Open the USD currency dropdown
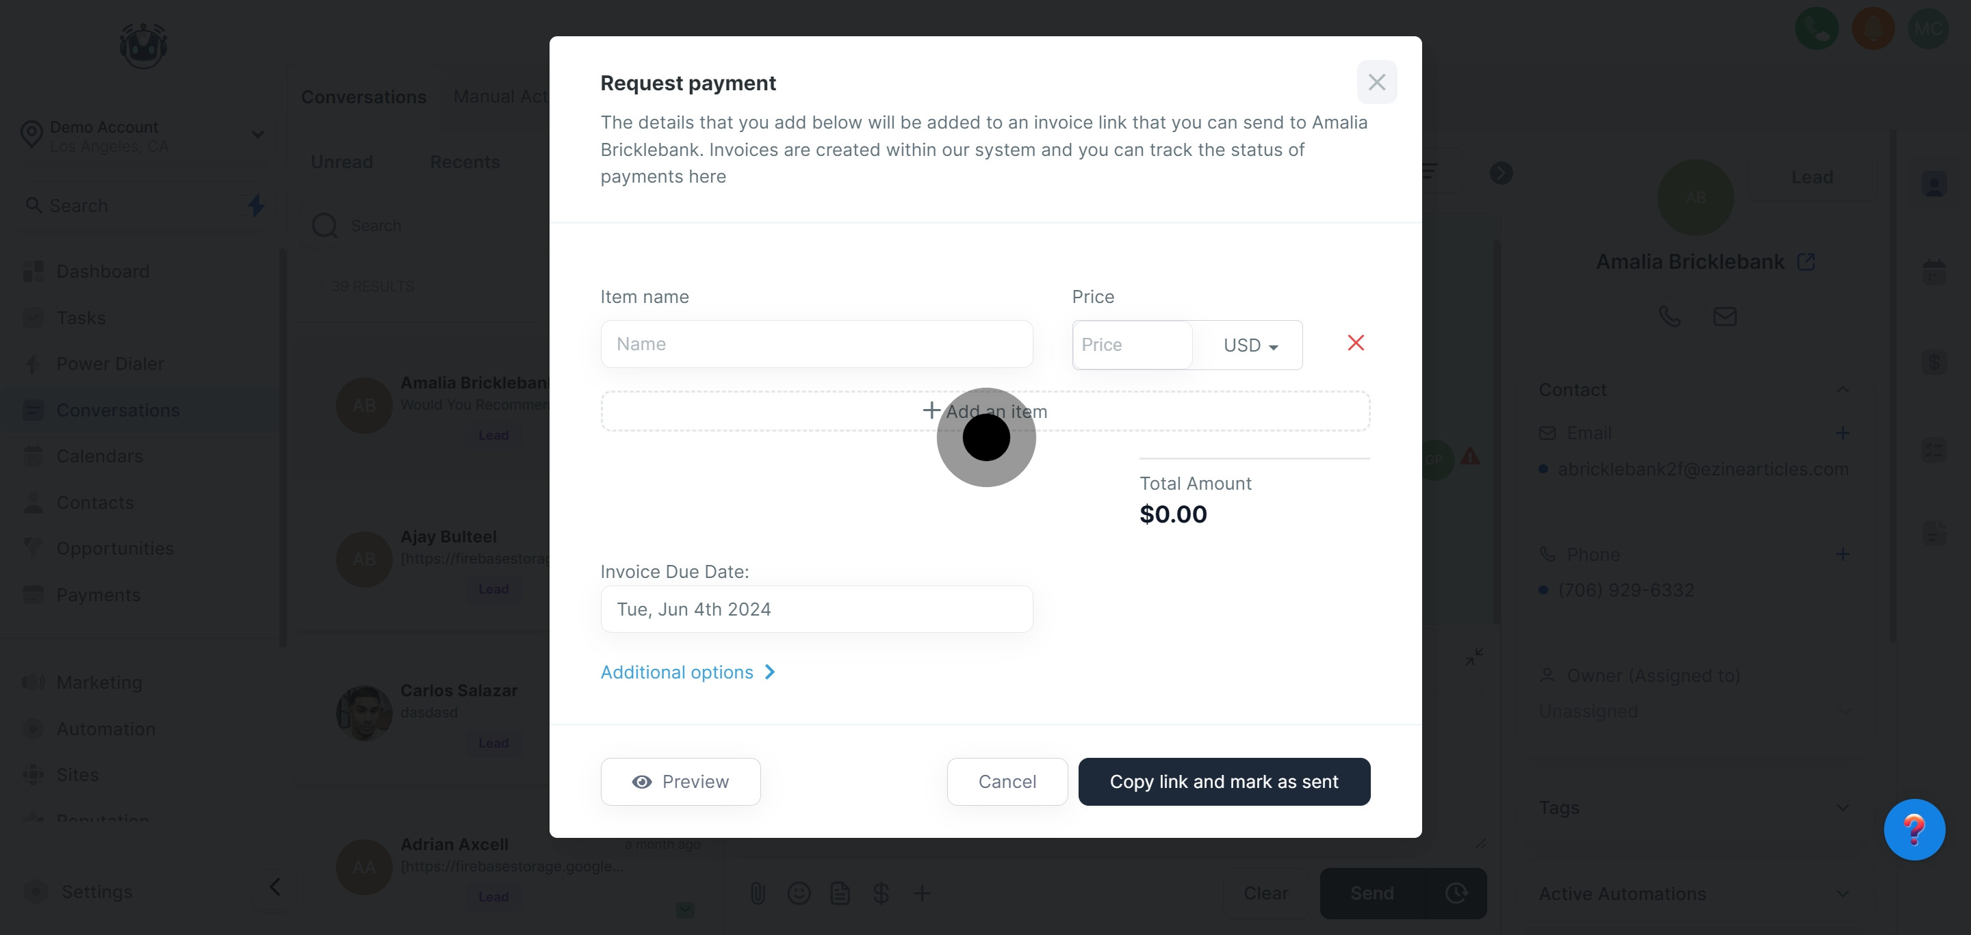 pyautogui.click(x=1249, y=345)
